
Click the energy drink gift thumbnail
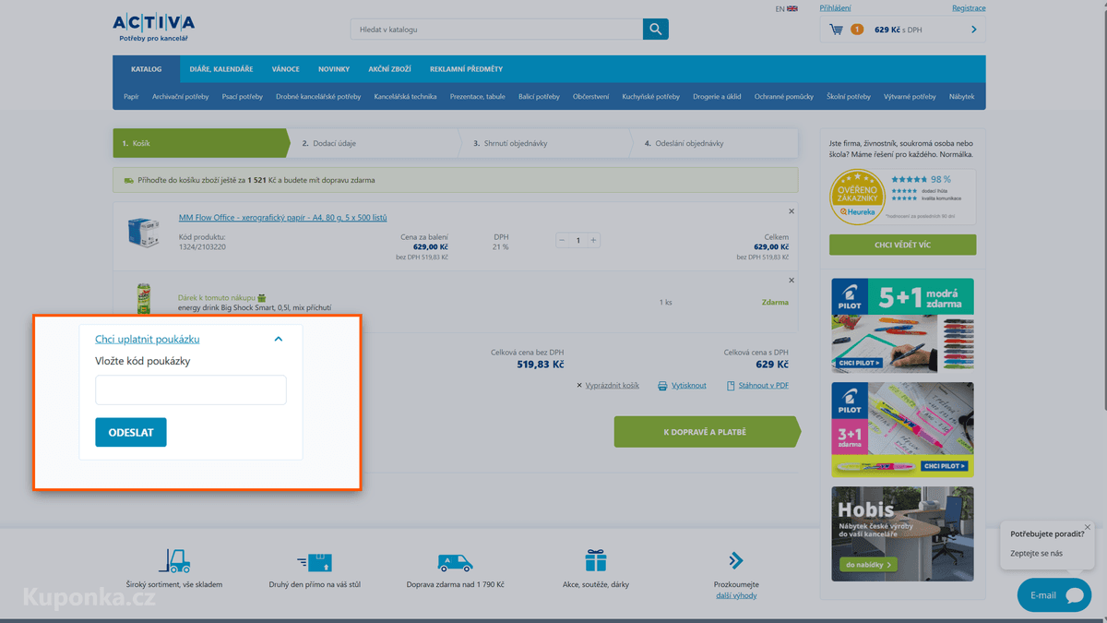pyautogui.click(x=144, y=298)
